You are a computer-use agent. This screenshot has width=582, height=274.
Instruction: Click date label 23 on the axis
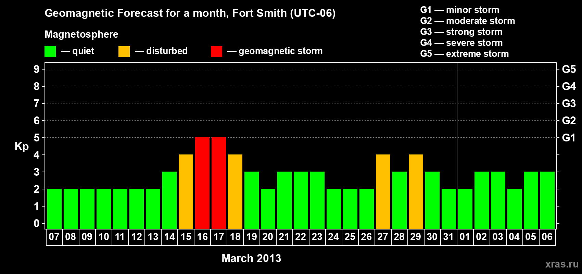click(317, 237)
